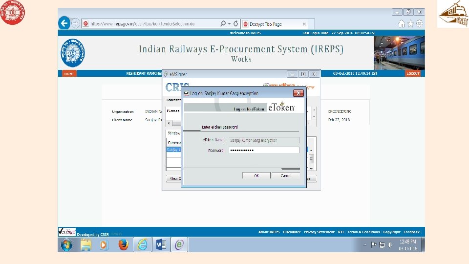Image resolution: width=469 pixels, height=264 pixels.
Task: Click the LOGOUT button
Action: (413, 73)
